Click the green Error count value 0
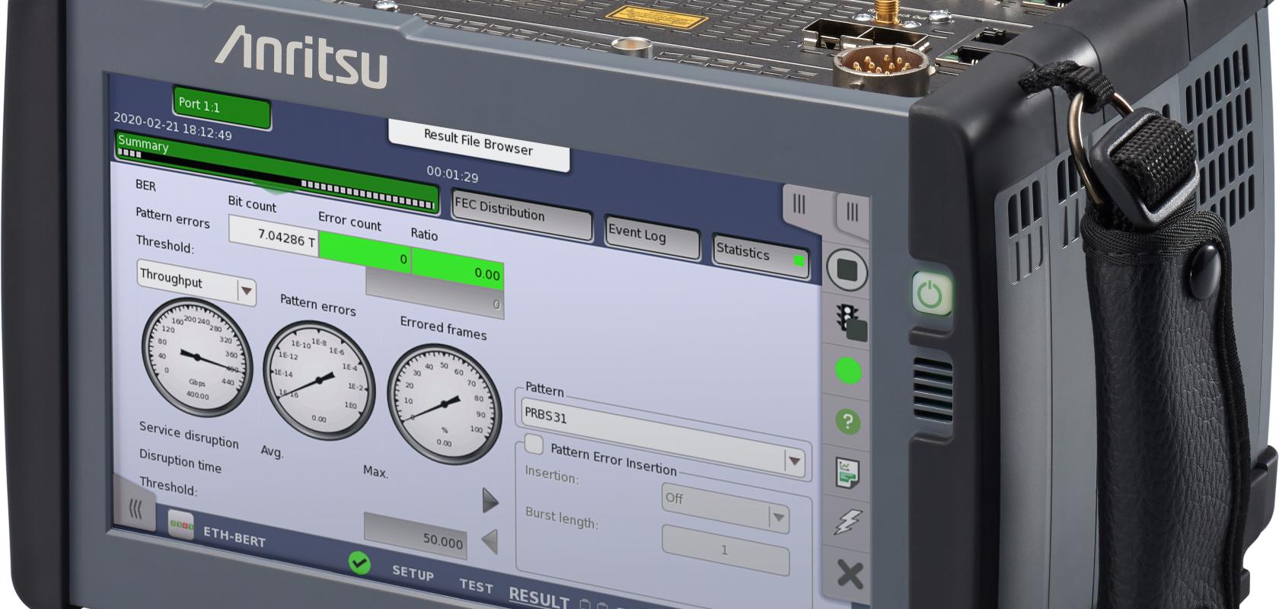The height and width of the screenshot is (609, 1279). click(x=365, y=253)
